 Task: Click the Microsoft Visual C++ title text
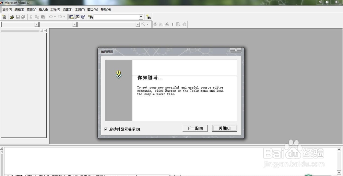pos(19,3)
